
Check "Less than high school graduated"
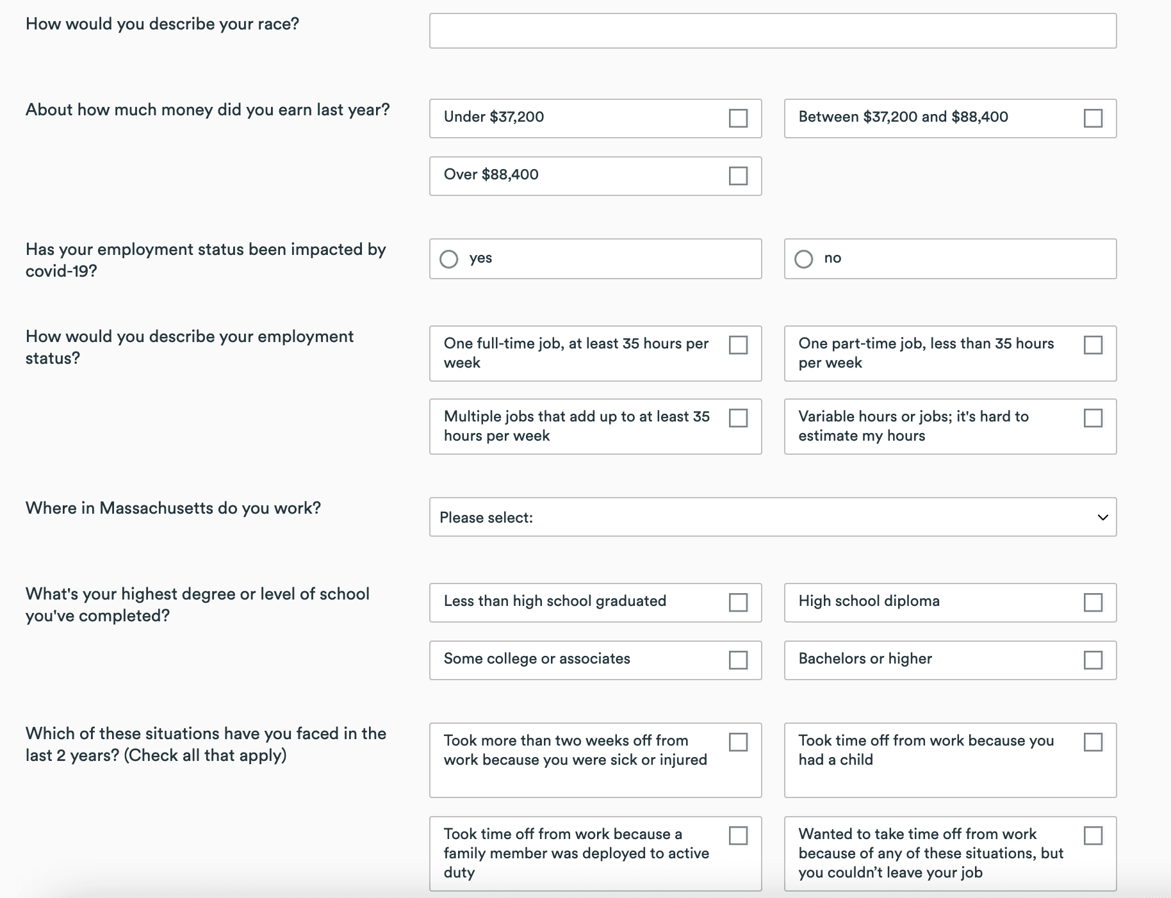coord(738,603)
